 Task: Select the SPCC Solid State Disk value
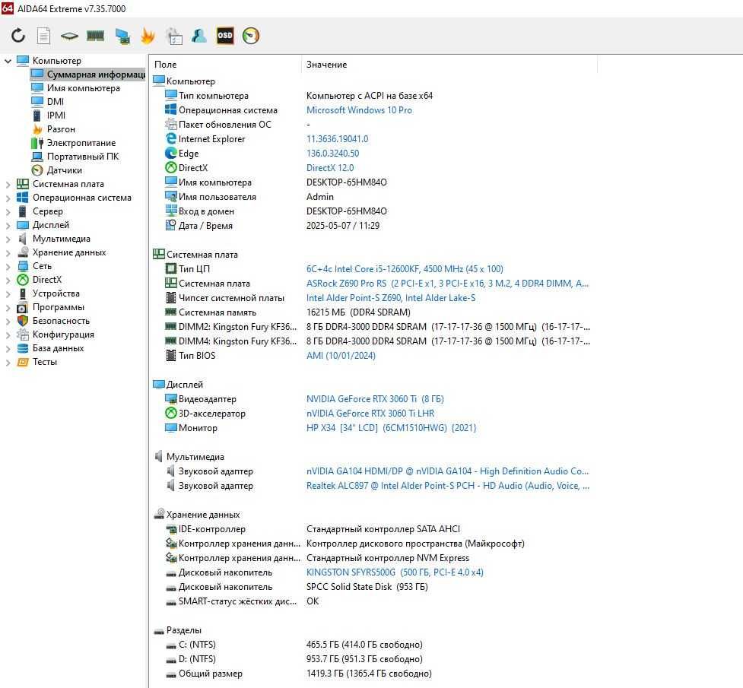(x=367, y=587)
